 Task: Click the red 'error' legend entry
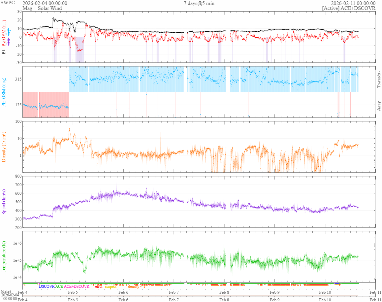[x=99, y=286]
